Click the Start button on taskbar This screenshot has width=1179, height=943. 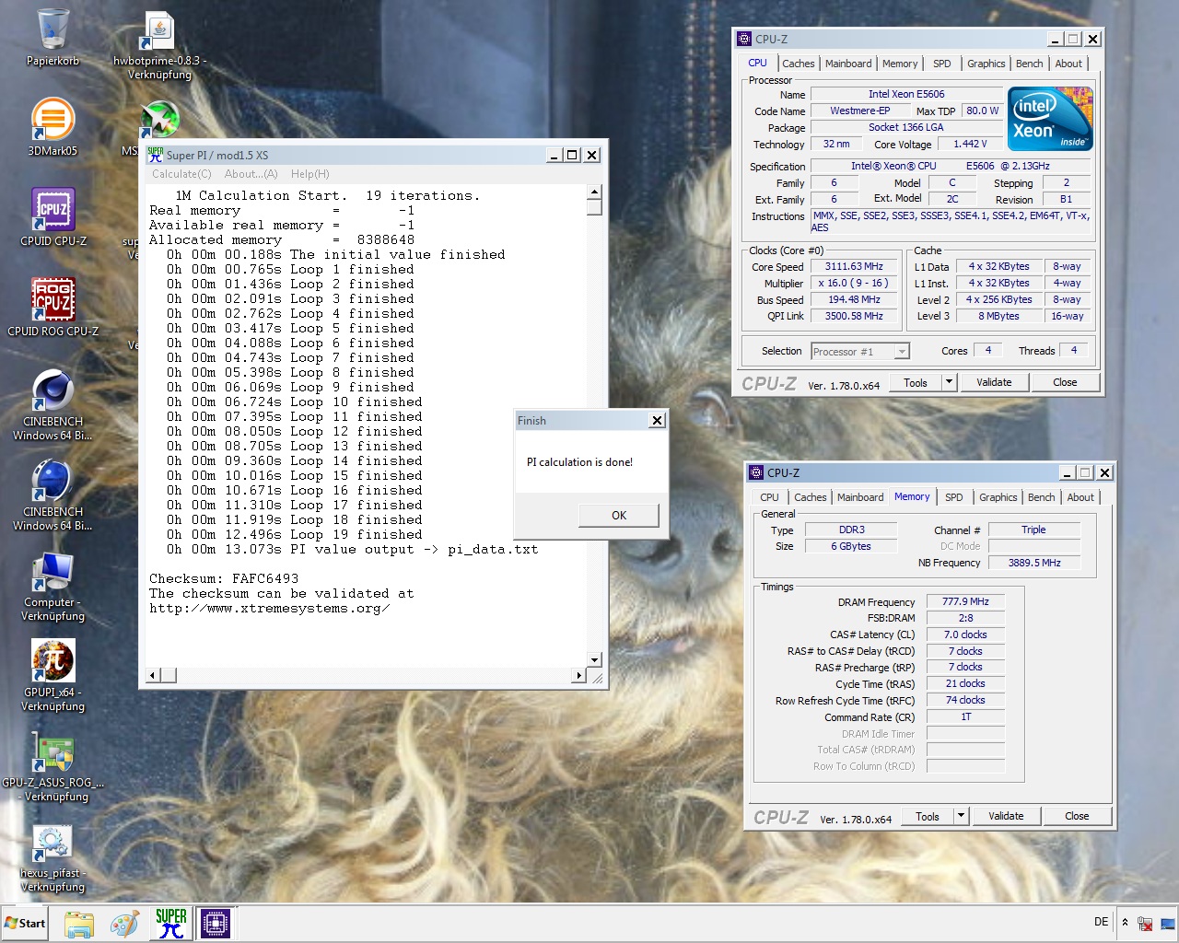pos(25,923)
